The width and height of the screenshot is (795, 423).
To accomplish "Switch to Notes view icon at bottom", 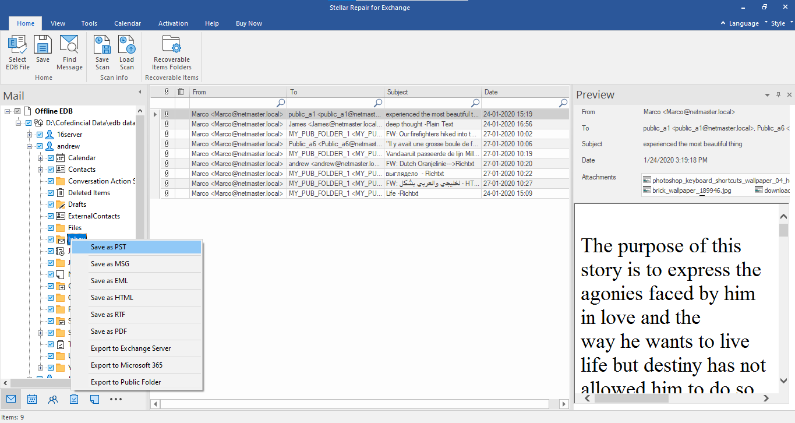I will (x=95, y=399).
